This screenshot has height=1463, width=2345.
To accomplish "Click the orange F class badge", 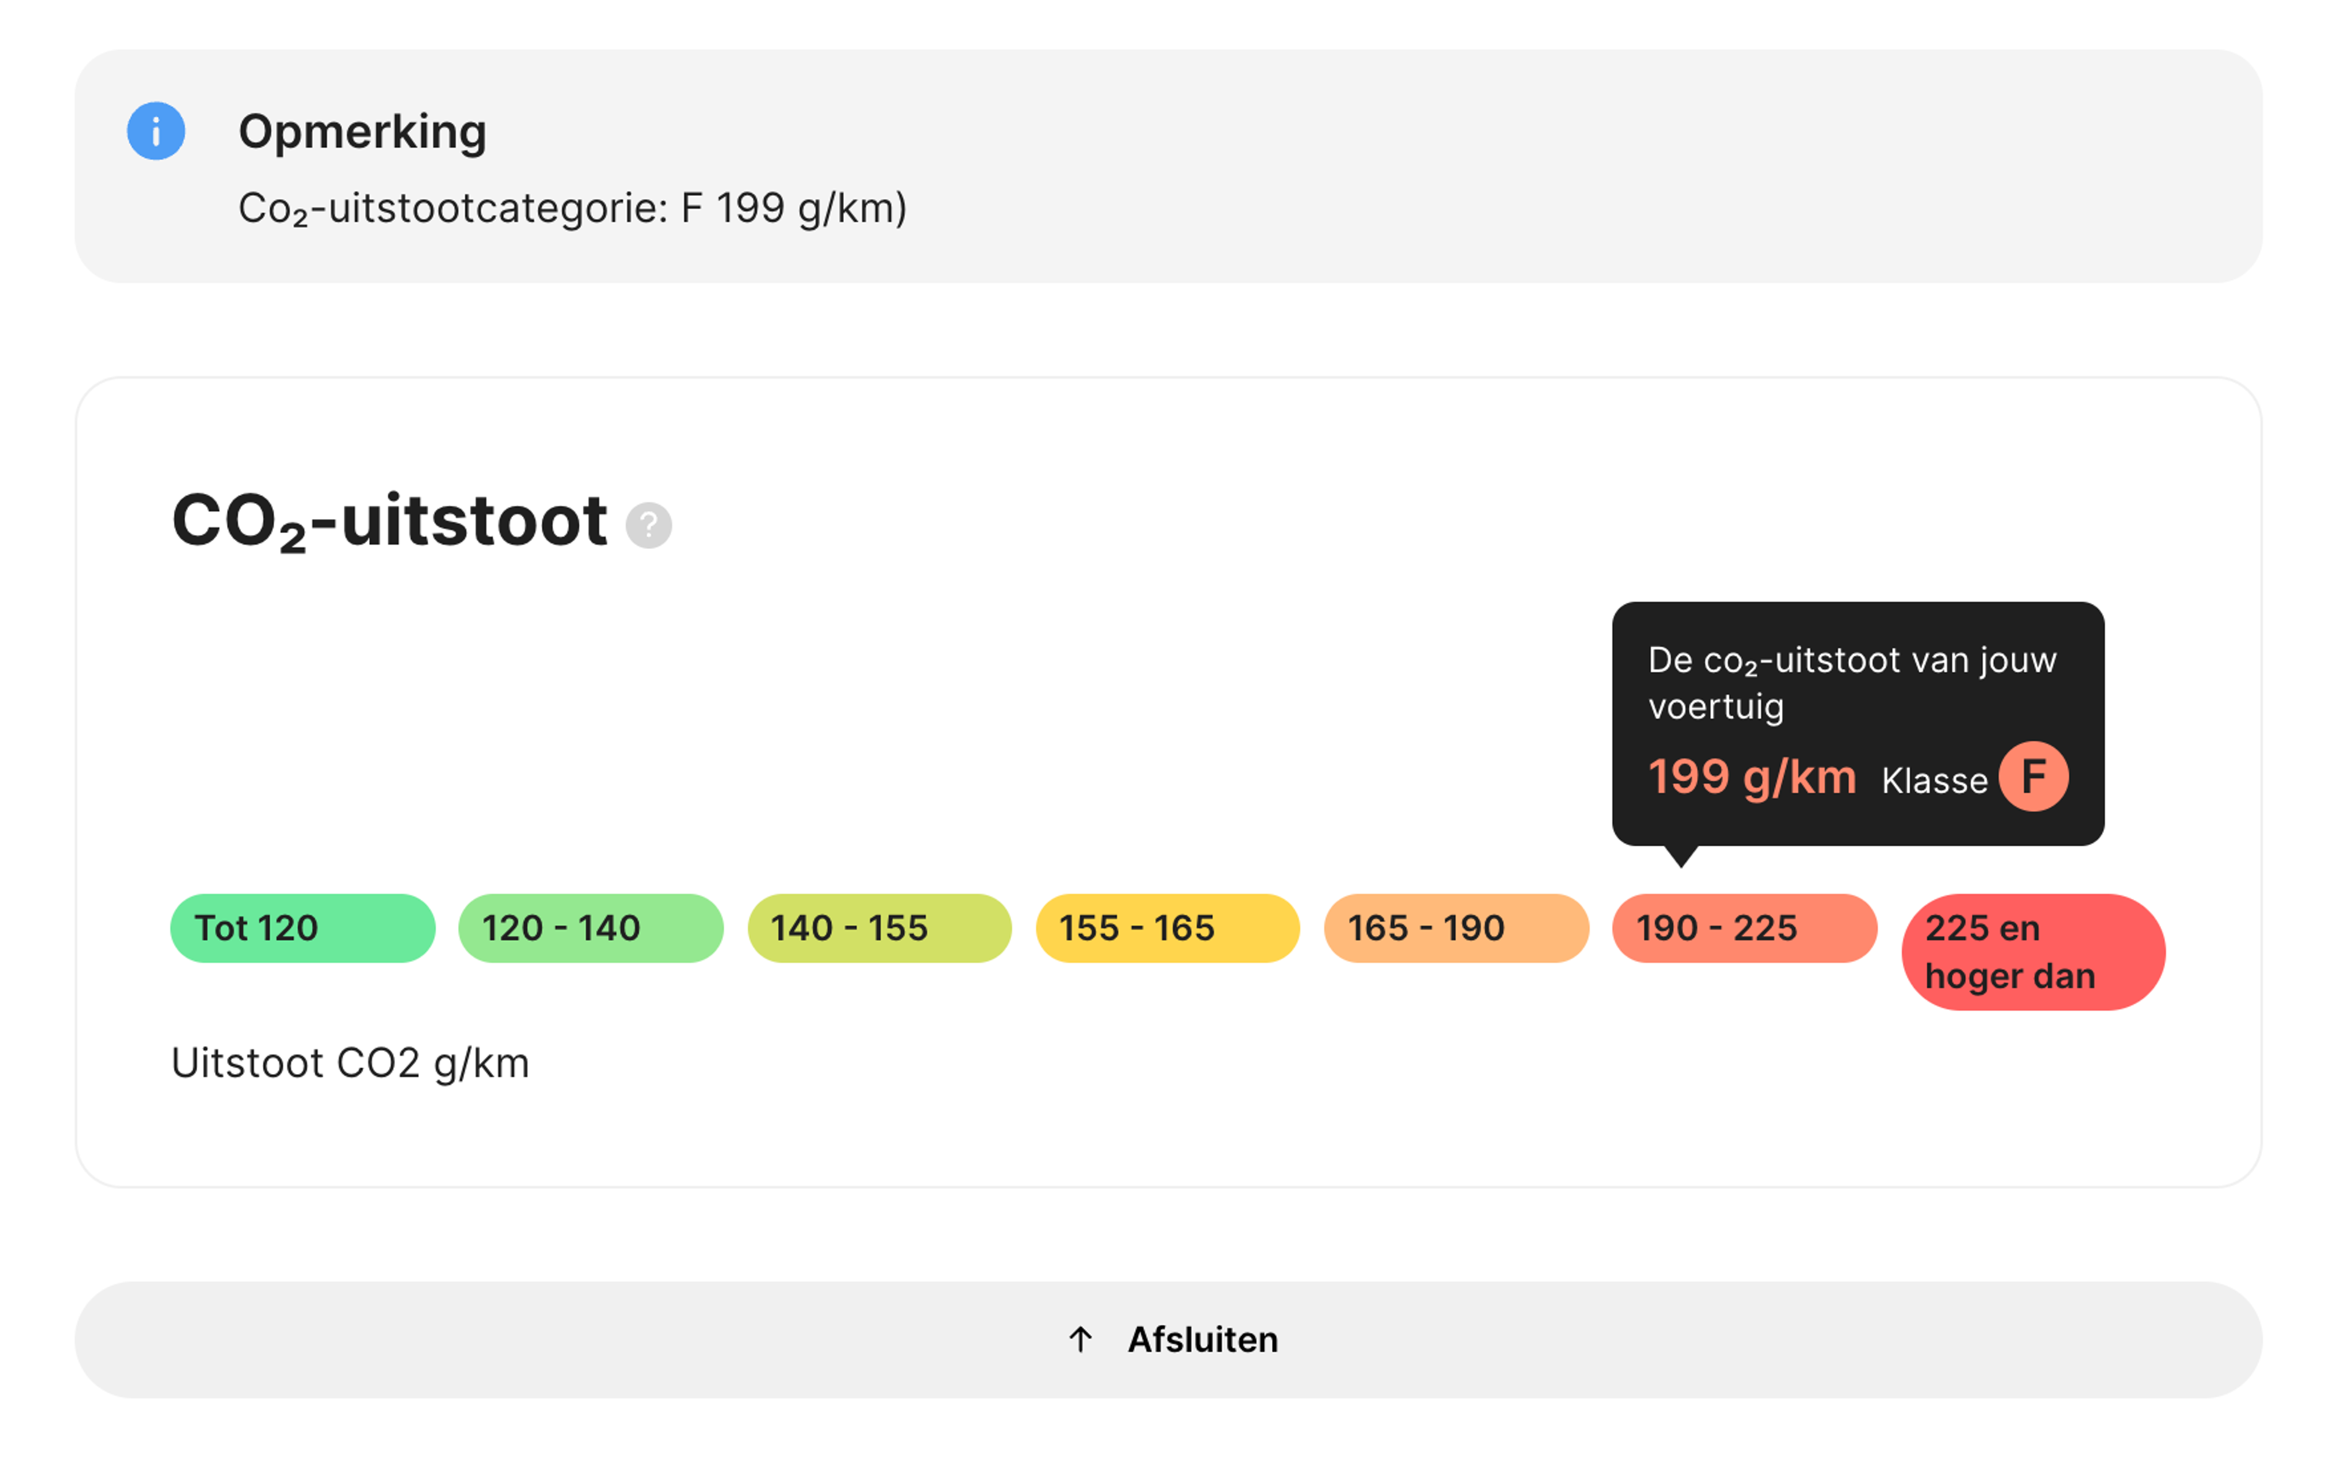I will [2034, 776].
